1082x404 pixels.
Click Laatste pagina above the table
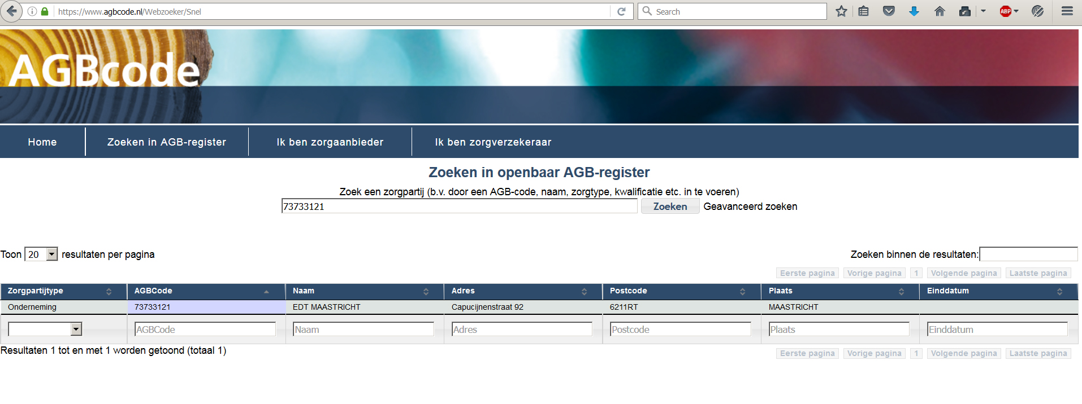click(x=1038, y=273)
